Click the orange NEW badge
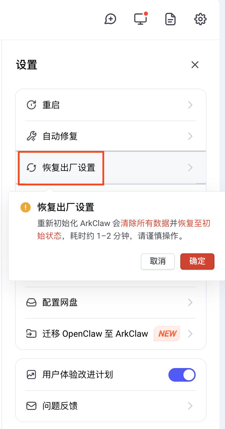 [x=167, y=334]
